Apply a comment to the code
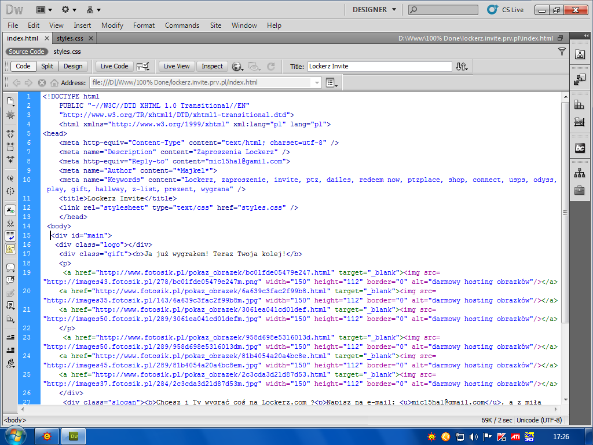 [10, 268]
